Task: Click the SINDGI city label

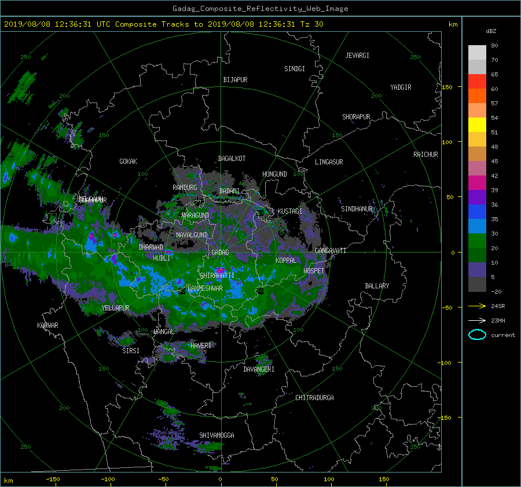Action: [295, 69]
